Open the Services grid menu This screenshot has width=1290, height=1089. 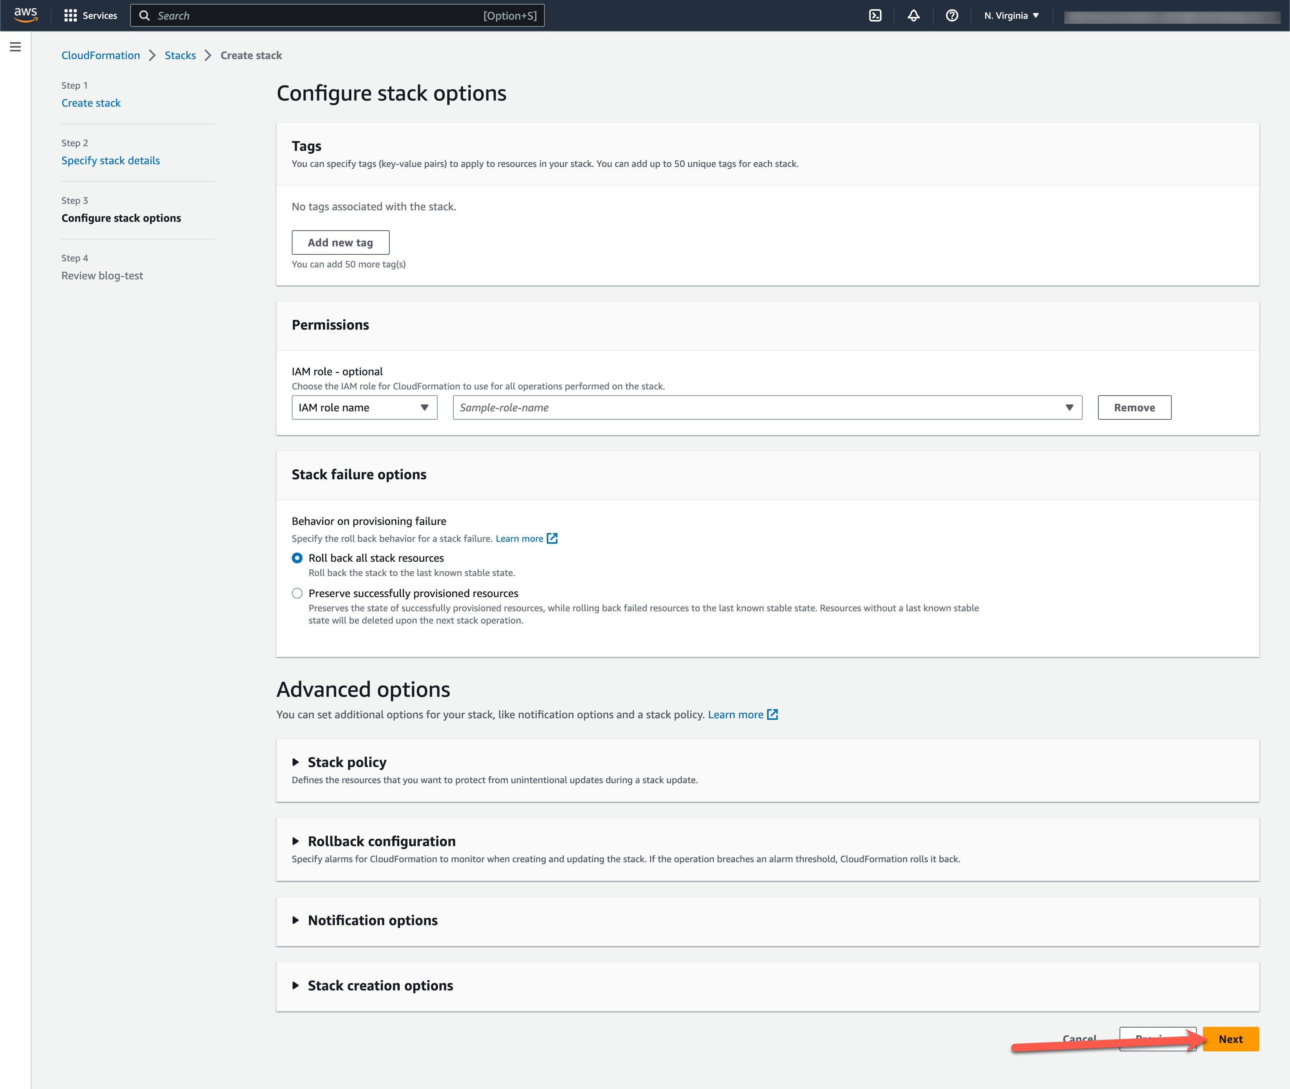[90, 15]
